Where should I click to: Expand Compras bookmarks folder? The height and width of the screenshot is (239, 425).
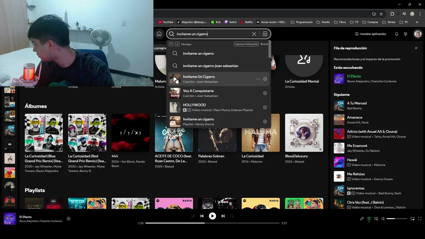pos(370,22)
